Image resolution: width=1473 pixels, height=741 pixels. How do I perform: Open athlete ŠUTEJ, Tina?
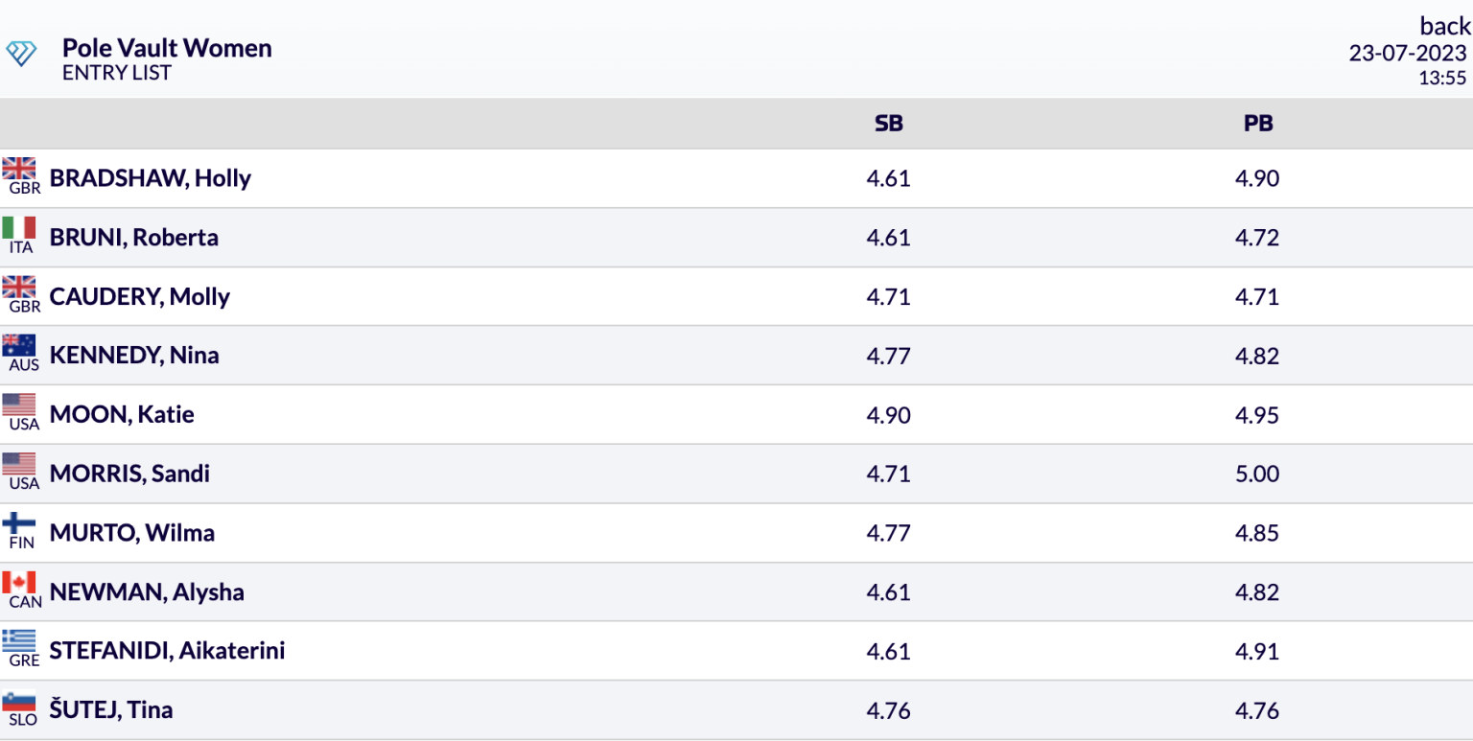(111, 710)
